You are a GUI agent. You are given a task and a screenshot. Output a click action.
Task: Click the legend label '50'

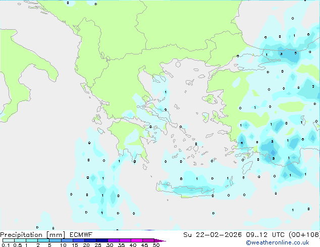pyautogui.click(x=156, y=245)
